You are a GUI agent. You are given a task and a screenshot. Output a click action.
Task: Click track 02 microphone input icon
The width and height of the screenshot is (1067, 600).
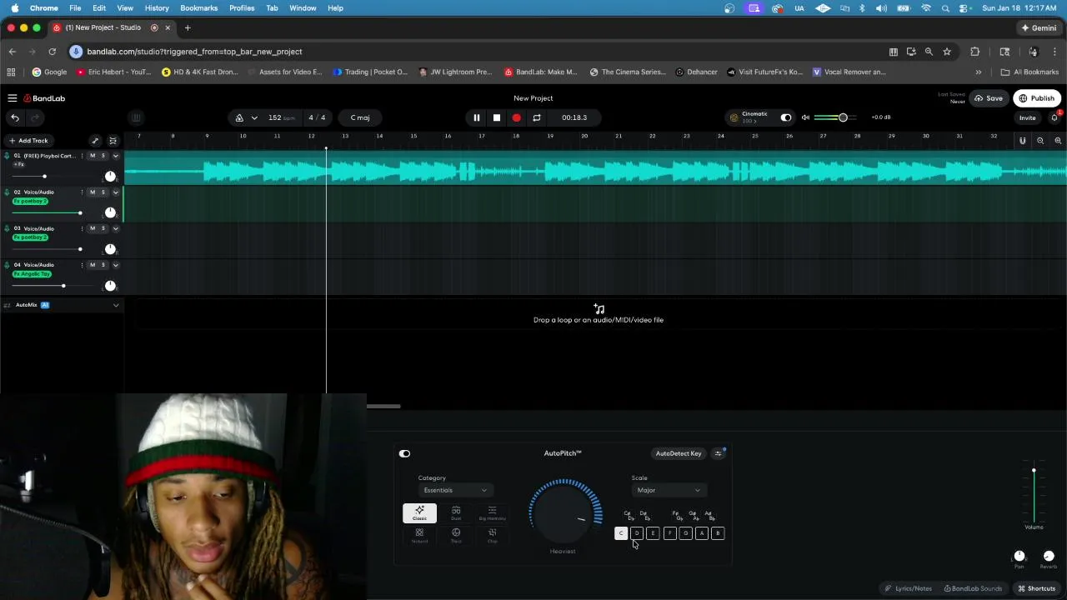point(7,192)
